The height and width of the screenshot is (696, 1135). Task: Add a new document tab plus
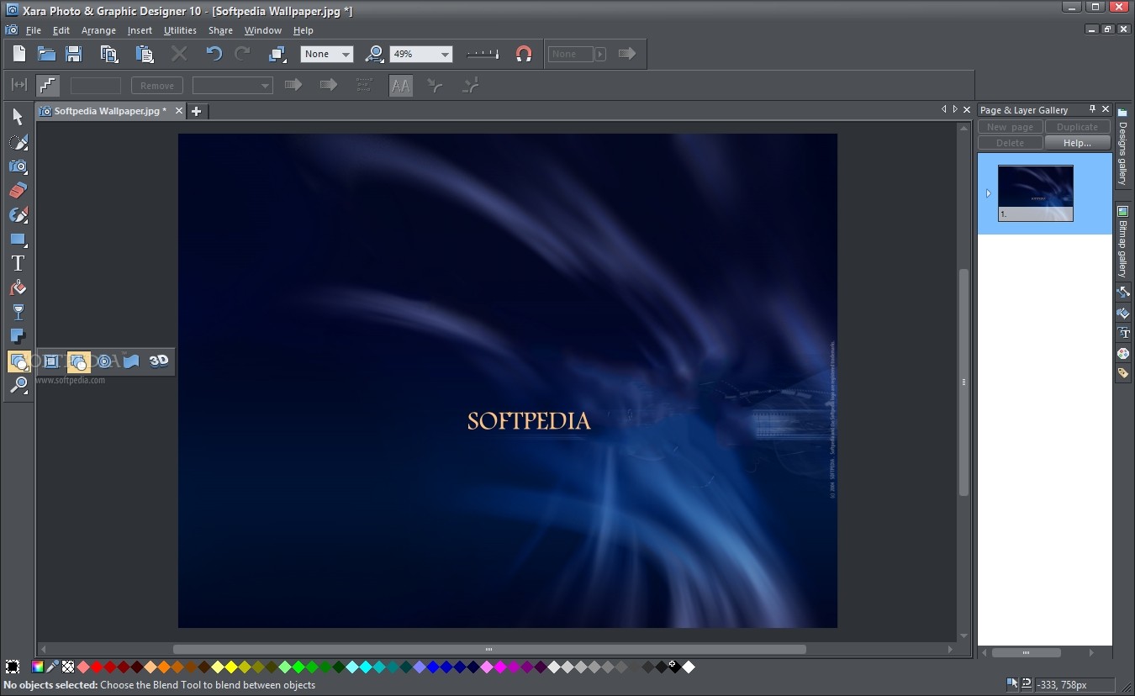tap(197, 111)
